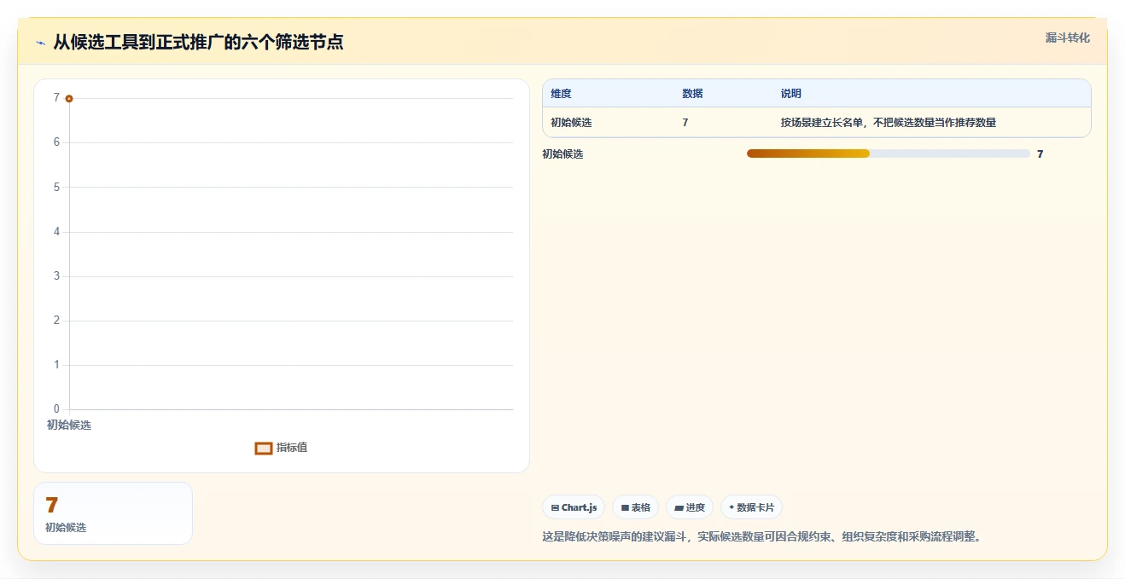Click the table description starting with 按场景建立长名单
Viewport: 1125px width, 579px height.
888,123
